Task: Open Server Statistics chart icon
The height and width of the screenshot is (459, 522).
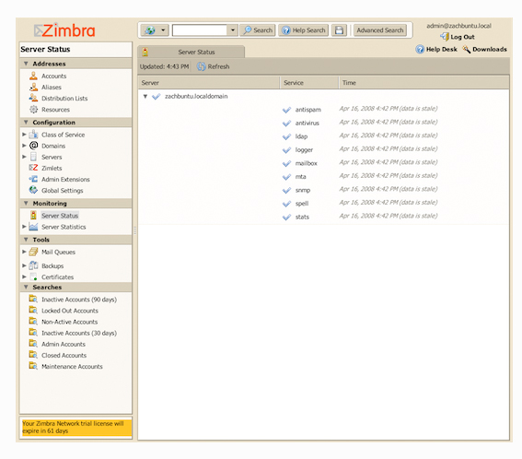Action: [33, 227]
